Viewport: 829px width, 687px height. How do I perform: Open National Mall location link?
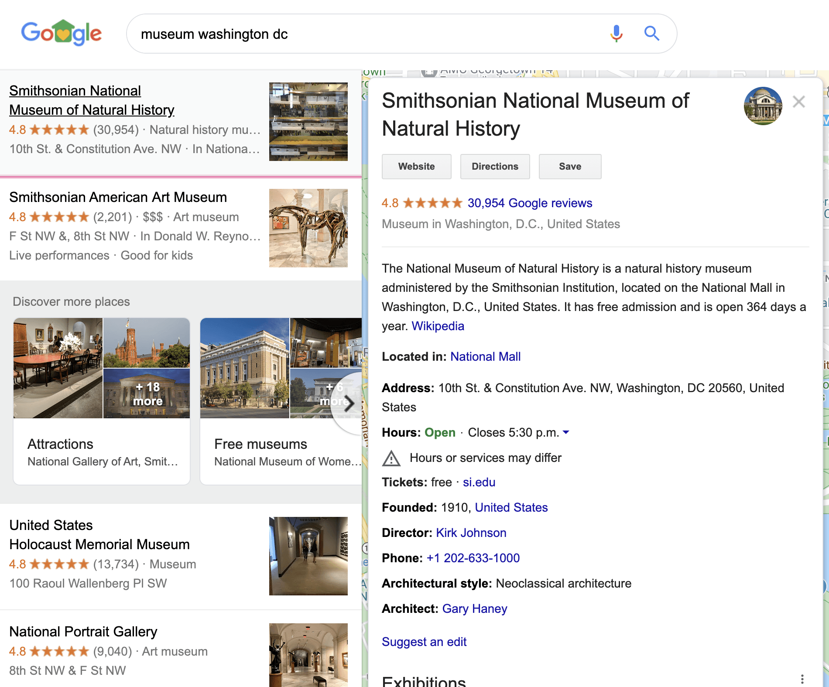[x=485, y=357]
